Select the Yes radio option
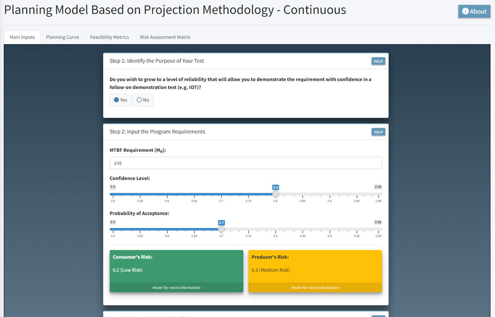 (120, 100)
